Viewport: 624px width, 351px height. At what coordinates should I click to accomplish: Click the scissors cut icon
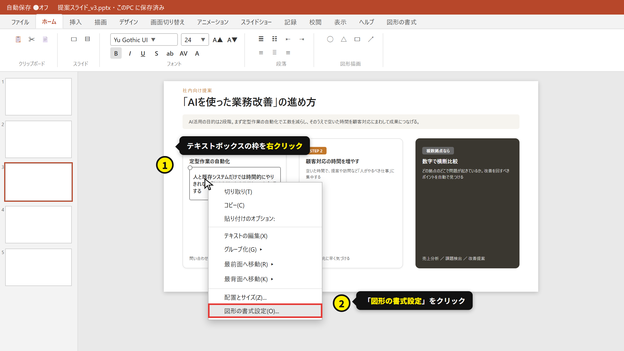32,39
